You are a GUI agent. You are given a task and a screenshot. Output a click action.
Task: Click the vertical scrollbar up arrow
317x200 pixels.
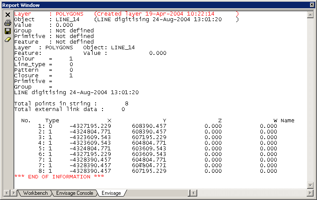point(310,15)
